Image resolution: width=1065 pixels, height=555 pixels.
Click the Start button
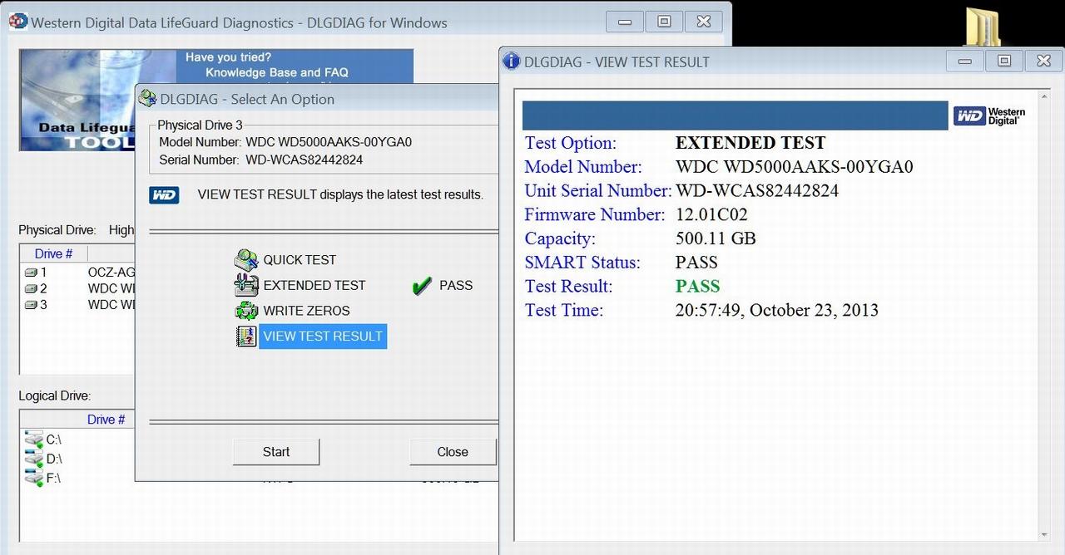[276, 452]
